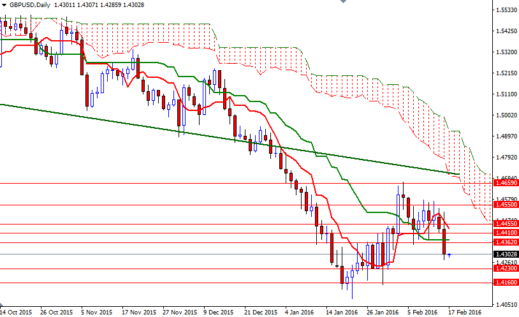Click the 5 Feb 2016 date label
The image size is (519, 317).
pos(422,312)
